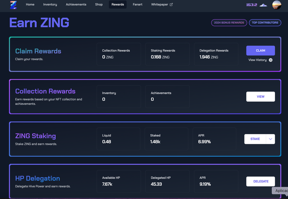
Task: Click the Whitepaper external link icon
Action: point(171,5)
